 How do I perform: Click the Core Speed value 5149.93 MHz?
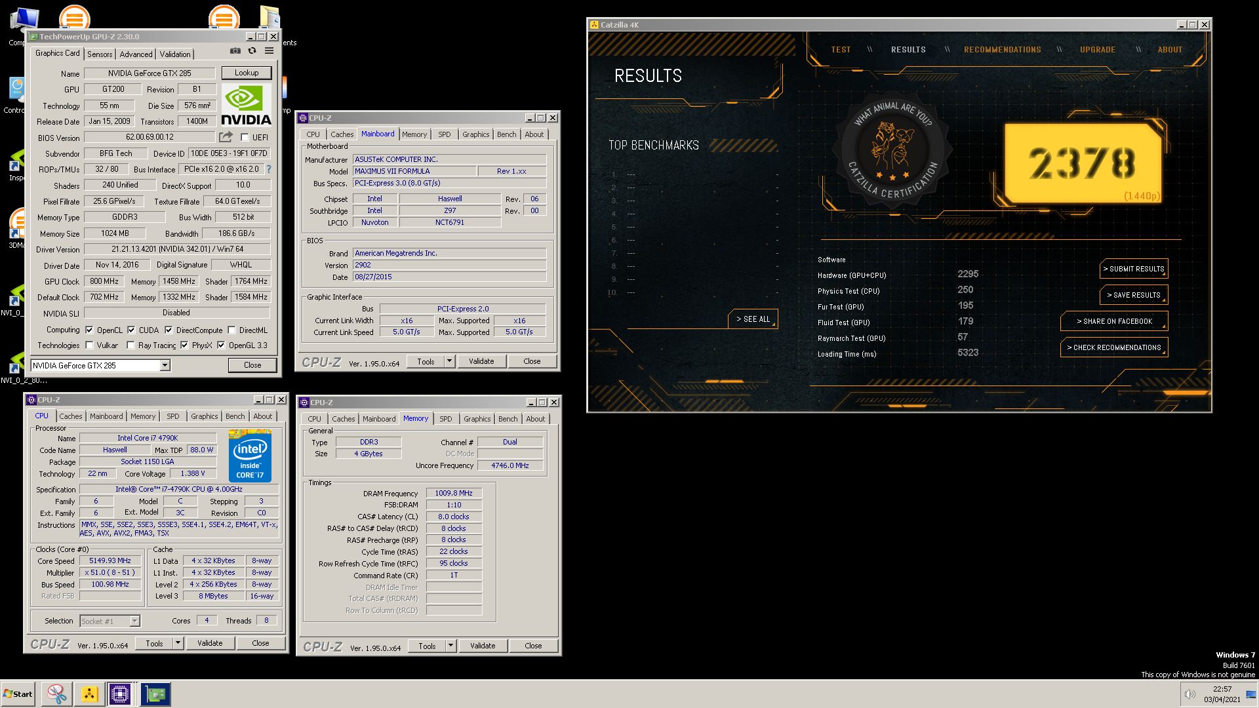coord(110,560)
